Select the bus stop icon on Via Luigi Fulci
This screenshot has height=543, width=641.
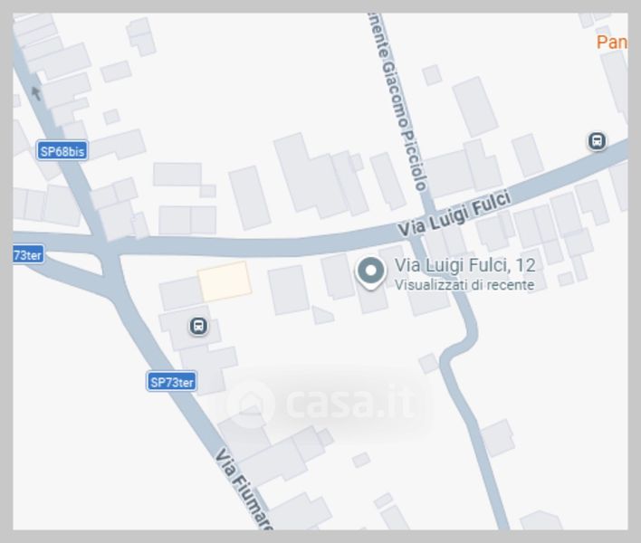[x=597, y=141]
